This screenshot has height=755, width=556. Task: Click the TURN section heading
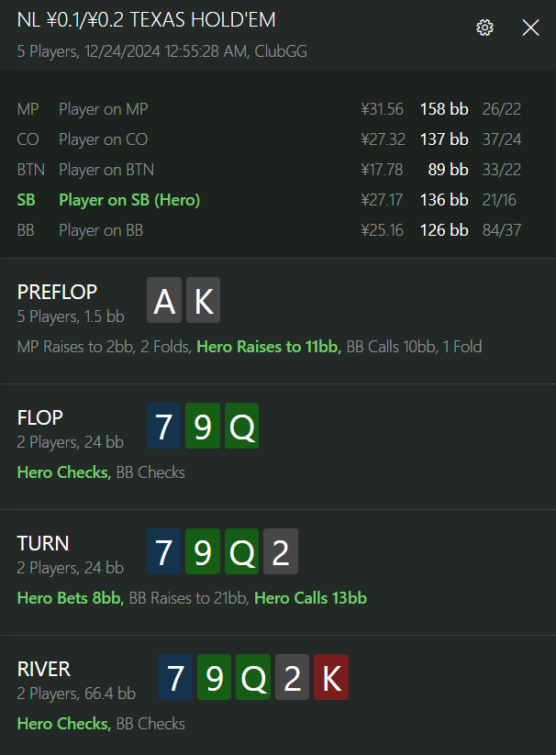pyautogui.click(x=43, y=543)
